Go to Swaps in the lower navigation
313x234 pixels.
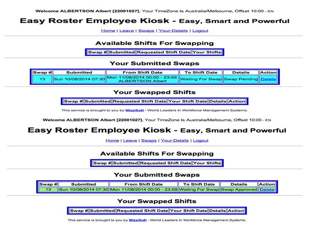coord(149,140)
